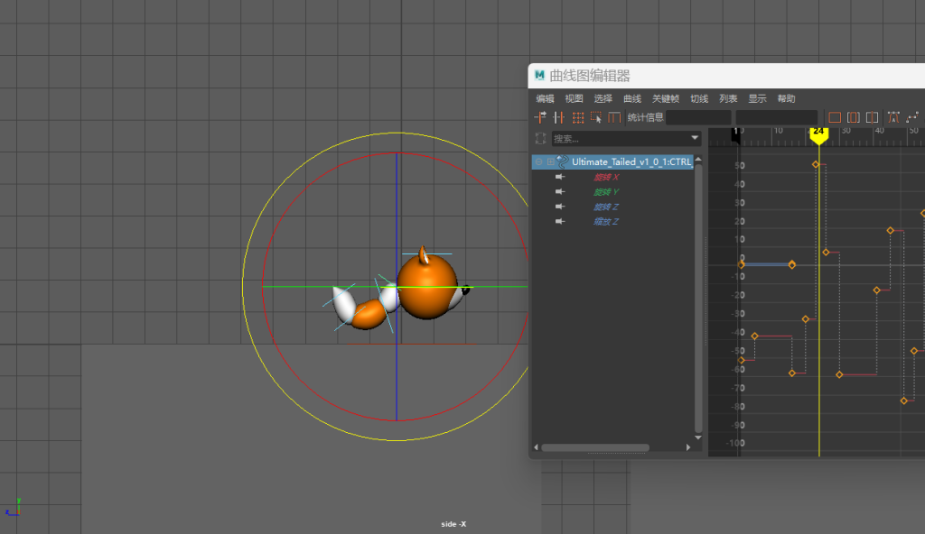Image resolution: width=925 pixels, height=534 pixels.
Task: Open the 视图 menu
Action: (x=574, y=98)
